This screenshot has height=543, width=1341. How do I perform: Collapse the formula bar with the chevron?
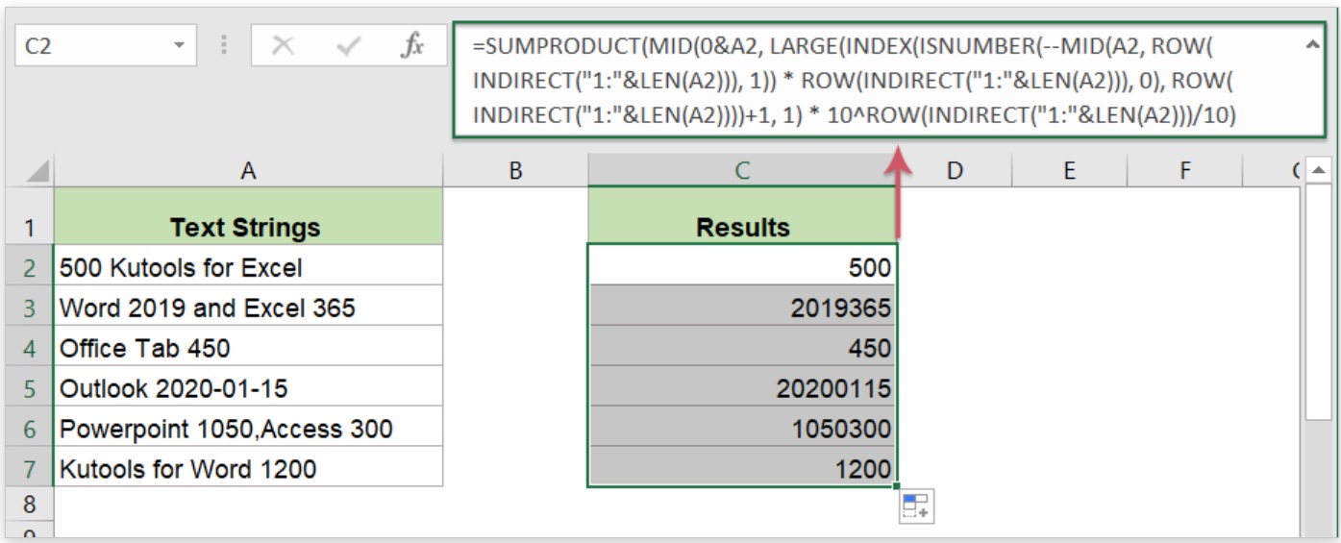tap(1312, 44)
